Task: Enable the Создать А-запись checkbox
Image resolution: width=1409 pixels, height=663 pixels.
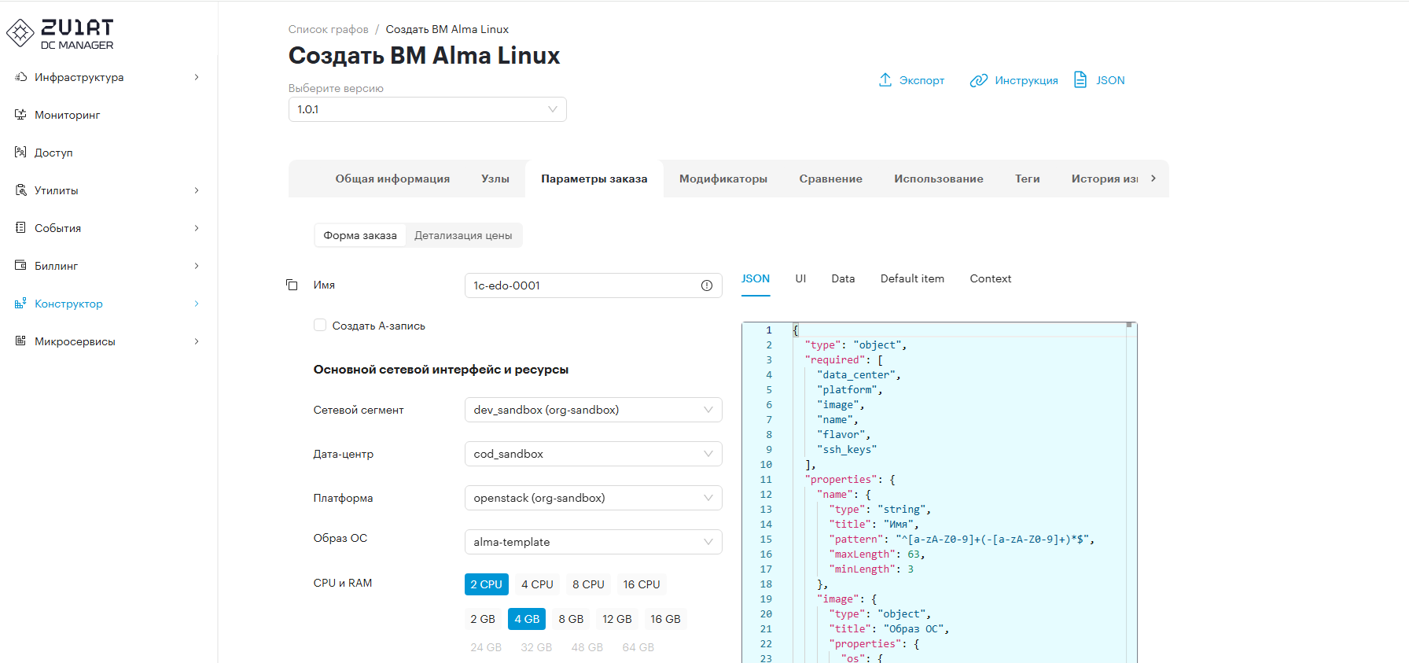Action: (x=320, y=326)
